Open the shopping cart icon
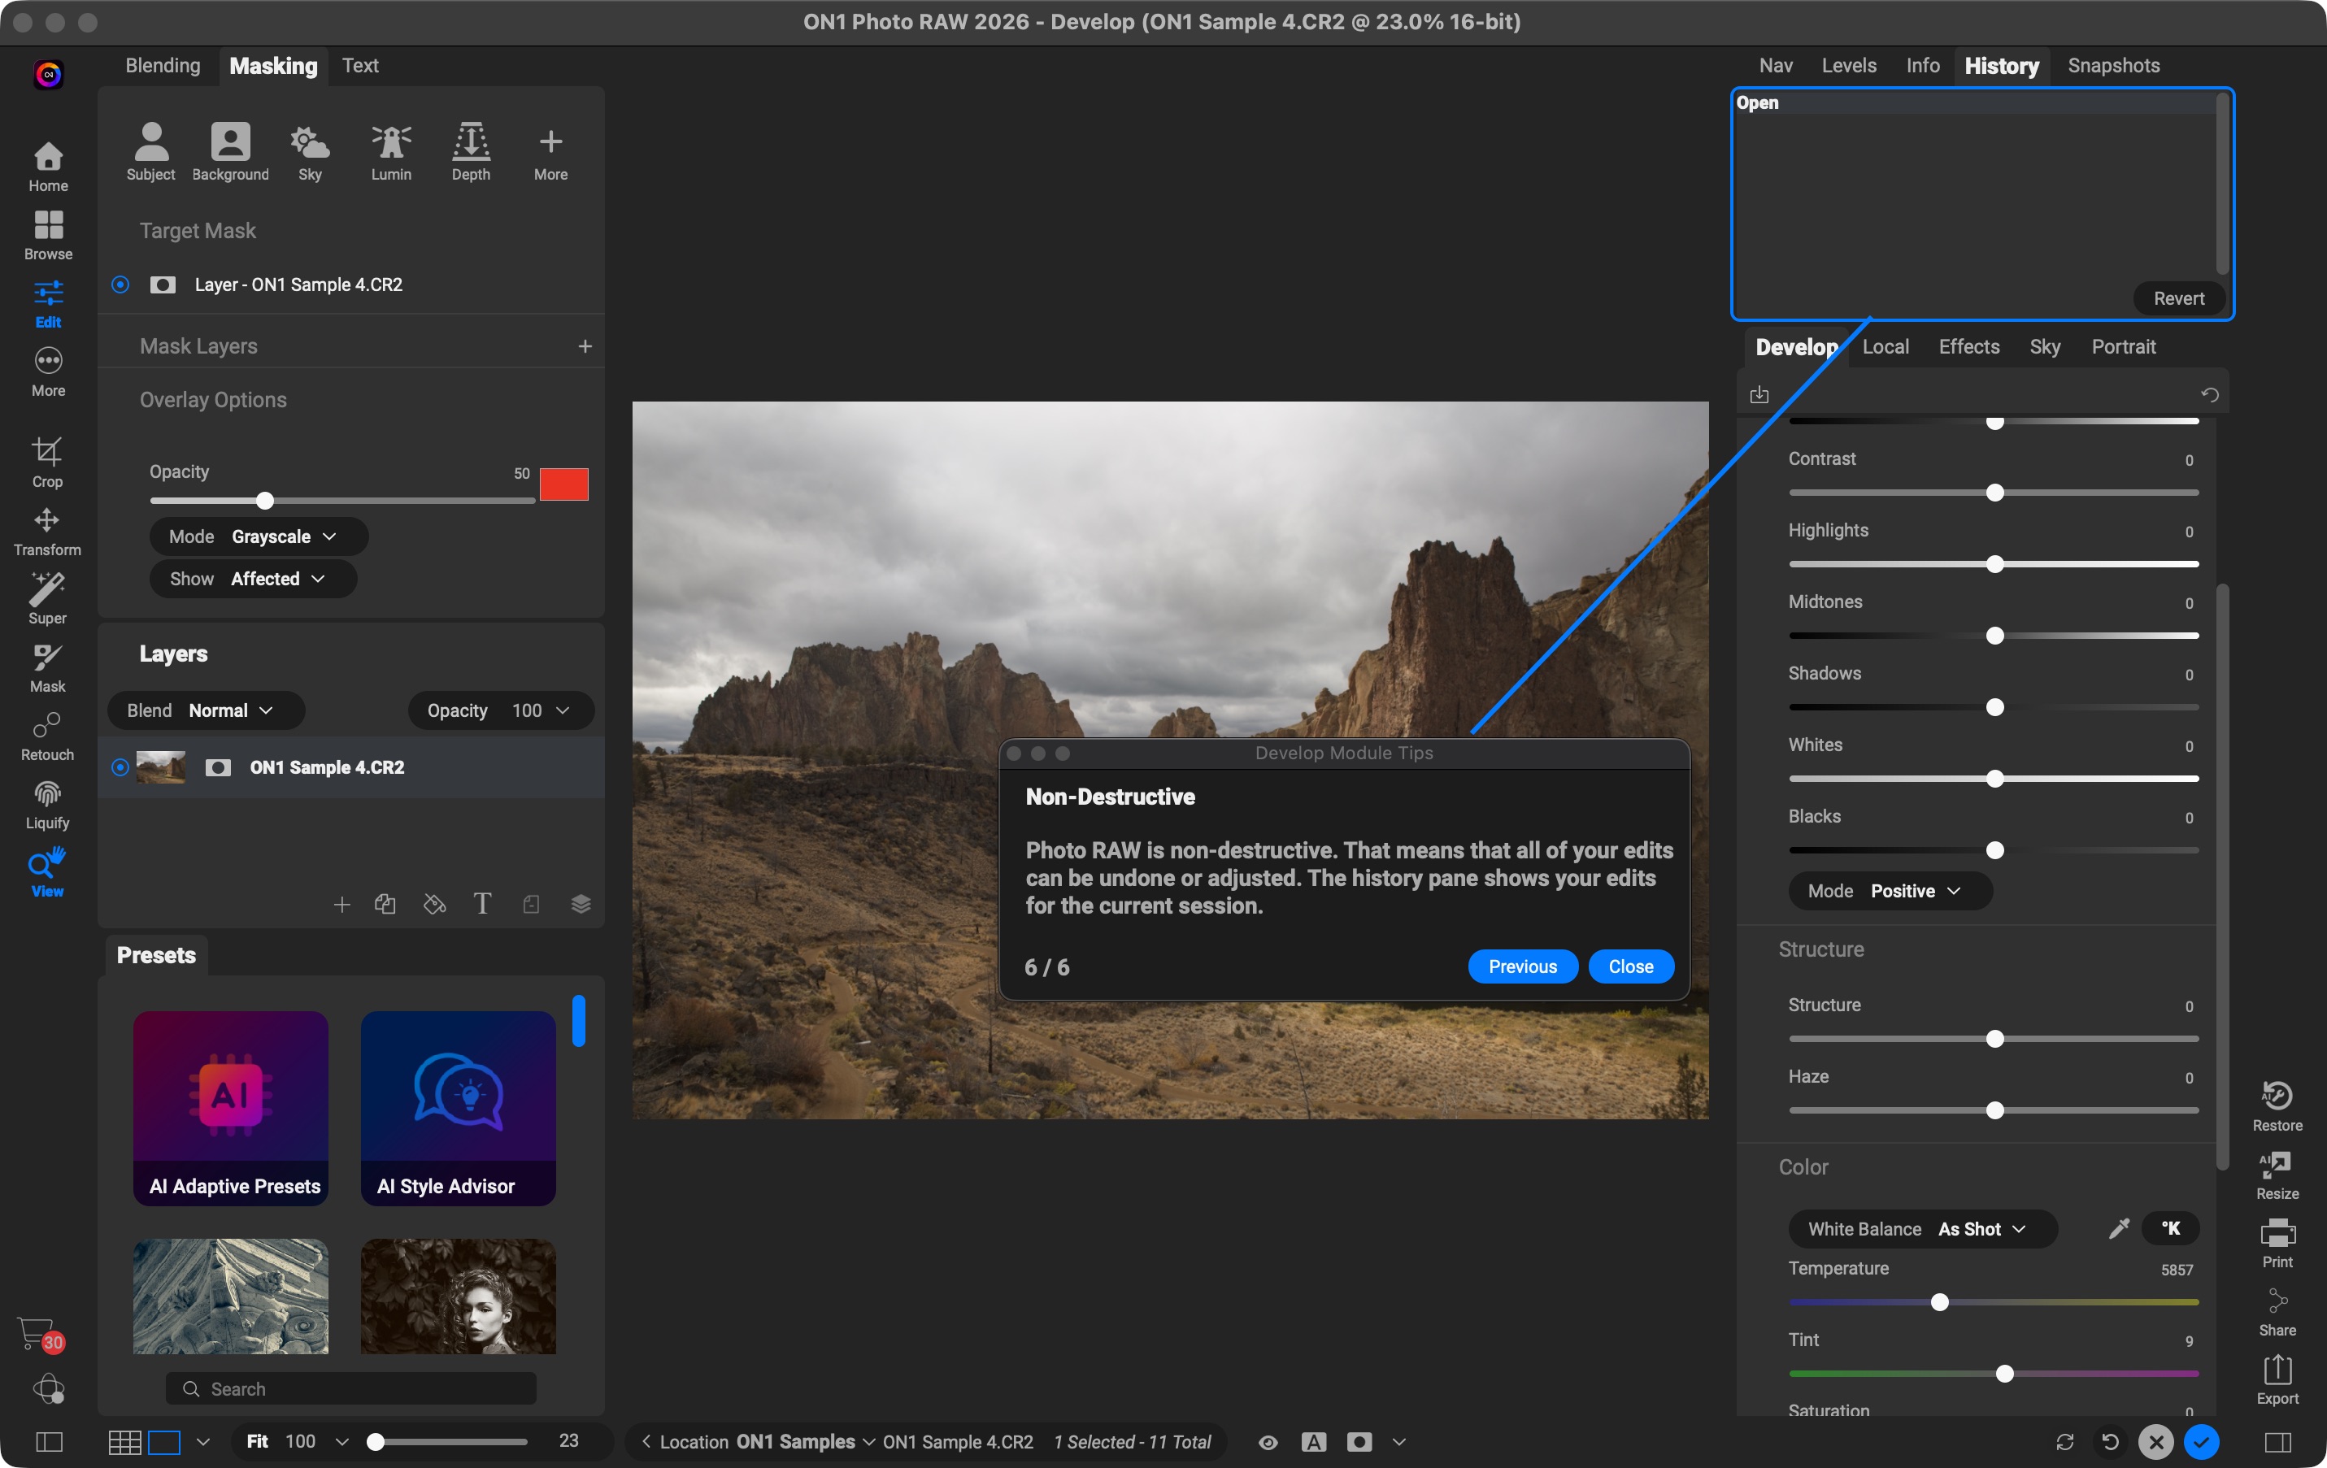The image size is (2327, 1468). (x=39, y=1335)
